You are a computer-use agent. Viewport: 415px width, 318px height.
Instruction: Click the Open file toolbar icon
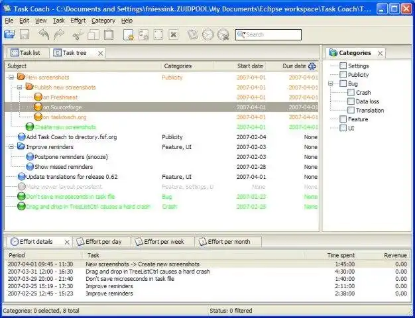[x=9, y=34]
